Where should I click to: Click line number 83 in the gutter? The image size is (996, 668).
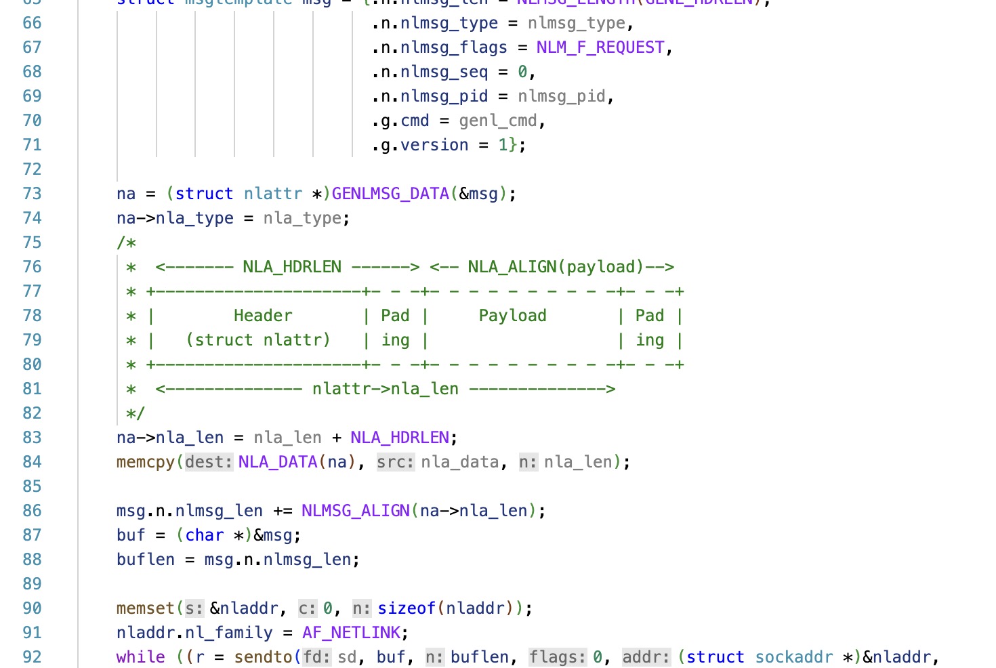32,438
